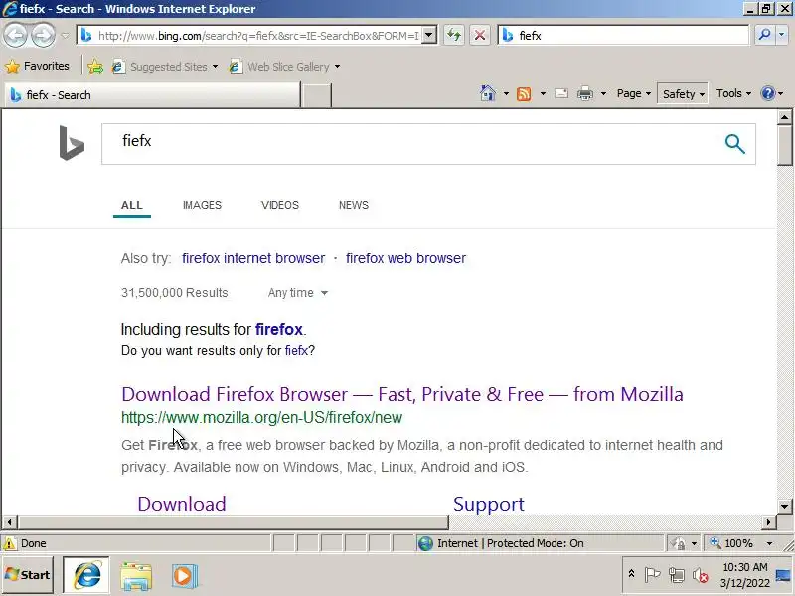Screen dimensions: 795x596
Task: Open the Page menu
Action: (633, 93)
